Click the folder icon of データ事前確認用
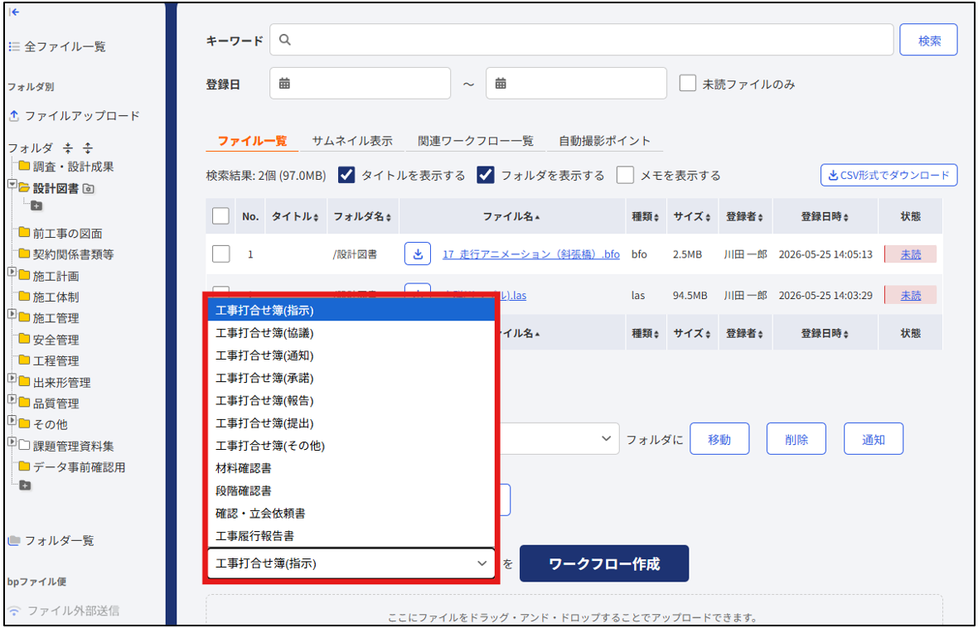 24,466
